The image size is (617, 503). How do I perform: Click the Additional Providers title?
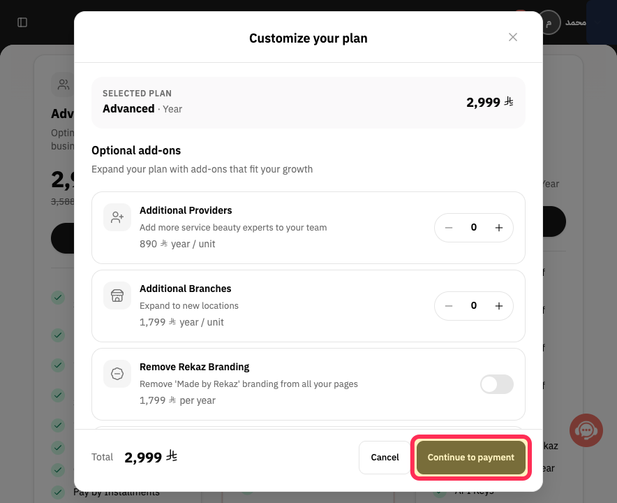click(x=186, y=210)
